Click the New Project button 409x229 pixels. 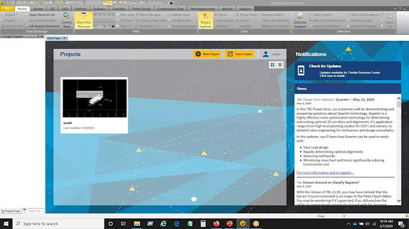[207, 54]
